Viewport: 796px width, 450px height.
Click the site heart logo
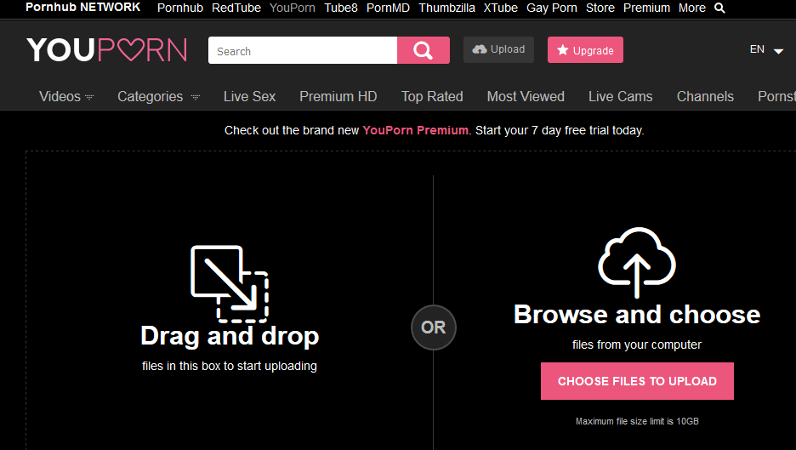(x=107, y=50)
